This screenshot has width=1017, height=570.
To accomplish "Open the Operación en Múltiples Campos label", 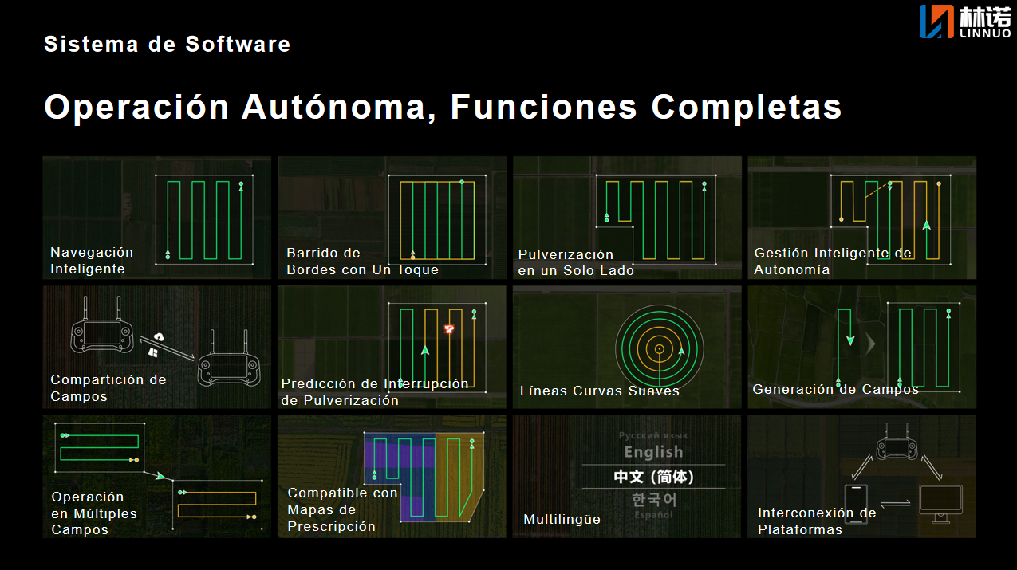I will click(x=94, y=513).
